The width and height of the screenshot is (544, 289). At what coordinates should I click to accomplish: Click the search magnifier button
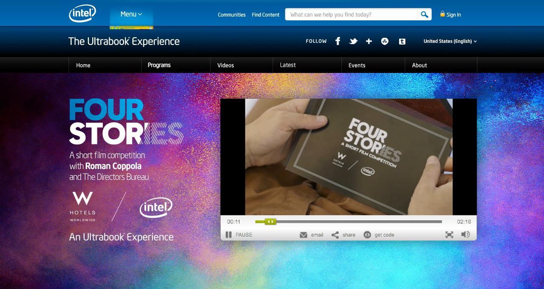click(x=424, y=14)
